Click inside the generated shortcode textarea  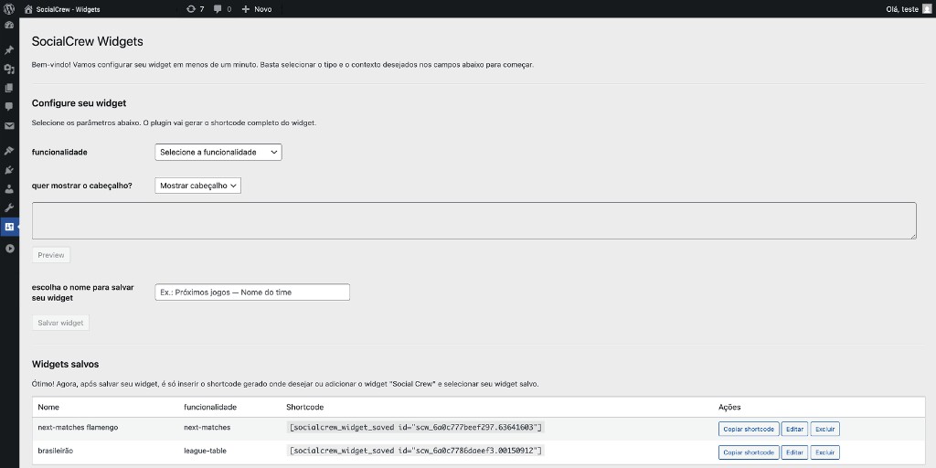pyautogui.click(x=474, y=221)
